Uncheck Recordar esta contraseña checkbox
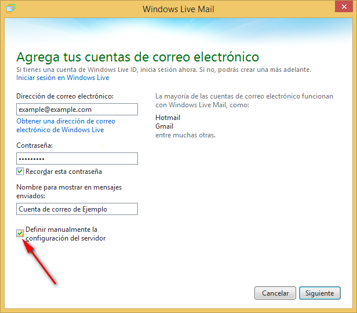This screenshot has height=313, width=357. 20,171
